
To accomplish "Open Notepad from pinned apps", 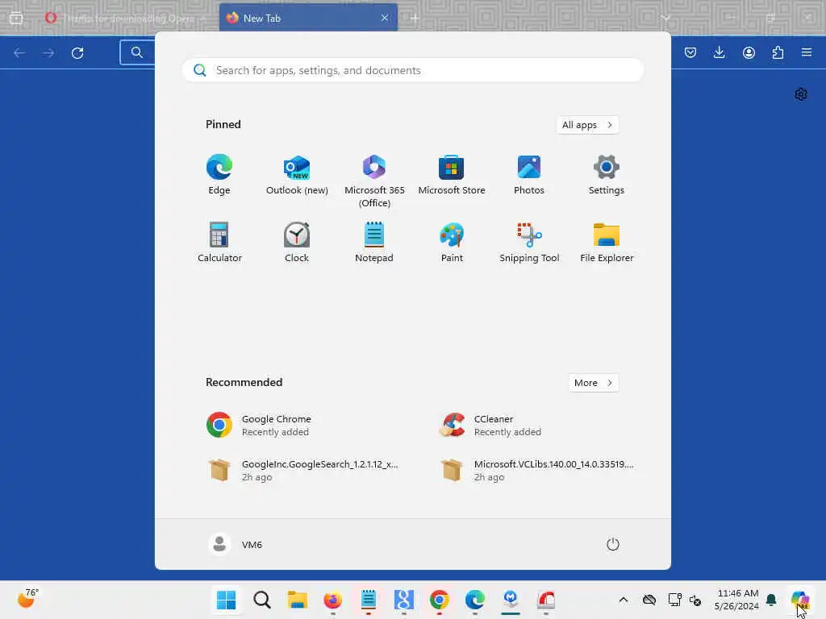I will point(374,243).
